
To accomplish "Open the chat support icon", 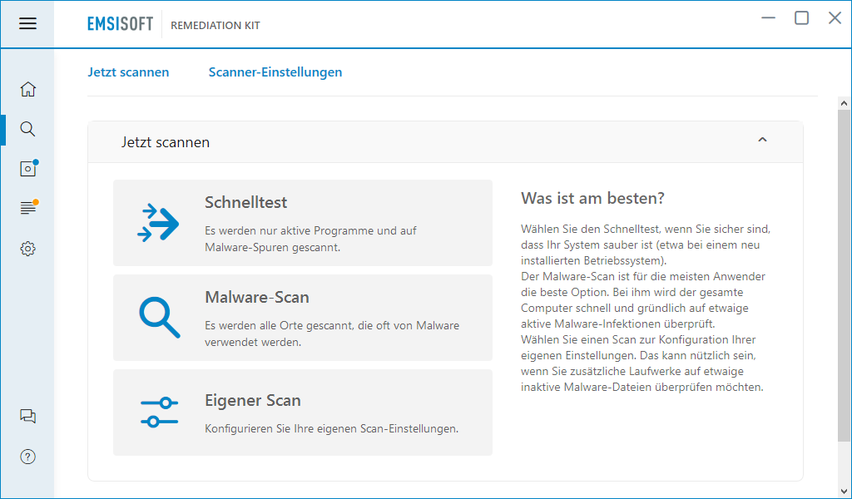I will pos(27,417).
